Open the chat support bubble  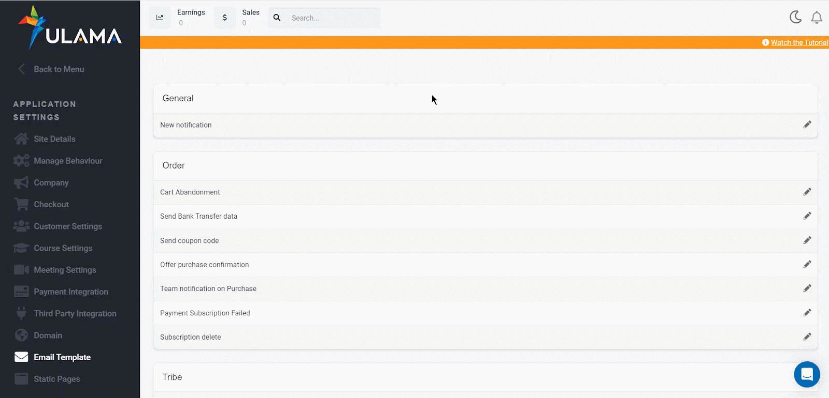click(x=807, y=374)
